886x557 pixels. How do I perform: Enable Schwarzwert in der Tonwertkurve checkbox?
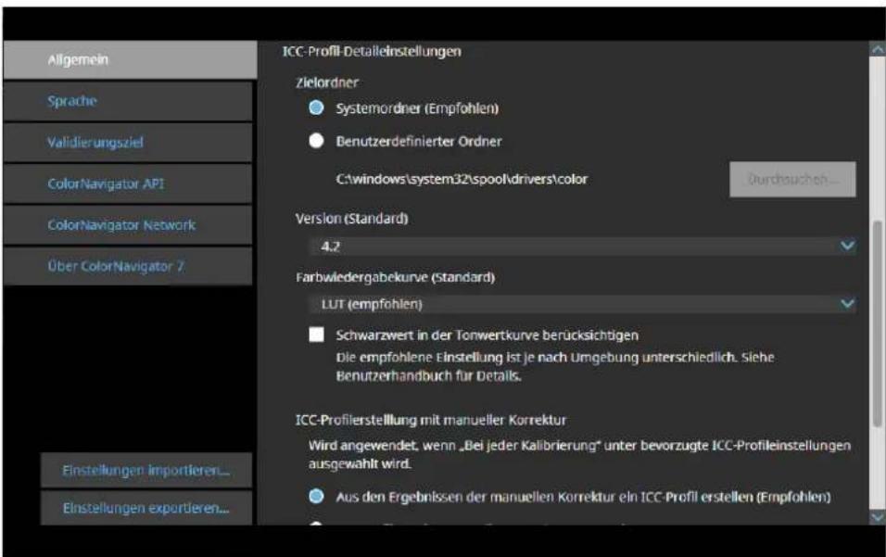[x=316, y=335]
